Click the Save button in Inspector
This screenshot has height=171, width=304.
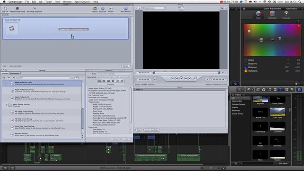tap(126, 139)
